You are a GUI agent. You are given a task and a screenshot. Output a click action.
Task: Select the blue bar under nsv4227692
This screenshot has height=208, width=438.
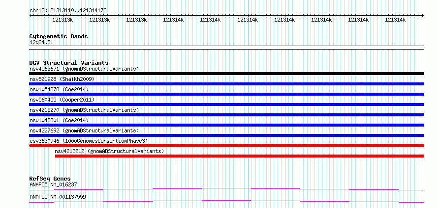[226, 135]
